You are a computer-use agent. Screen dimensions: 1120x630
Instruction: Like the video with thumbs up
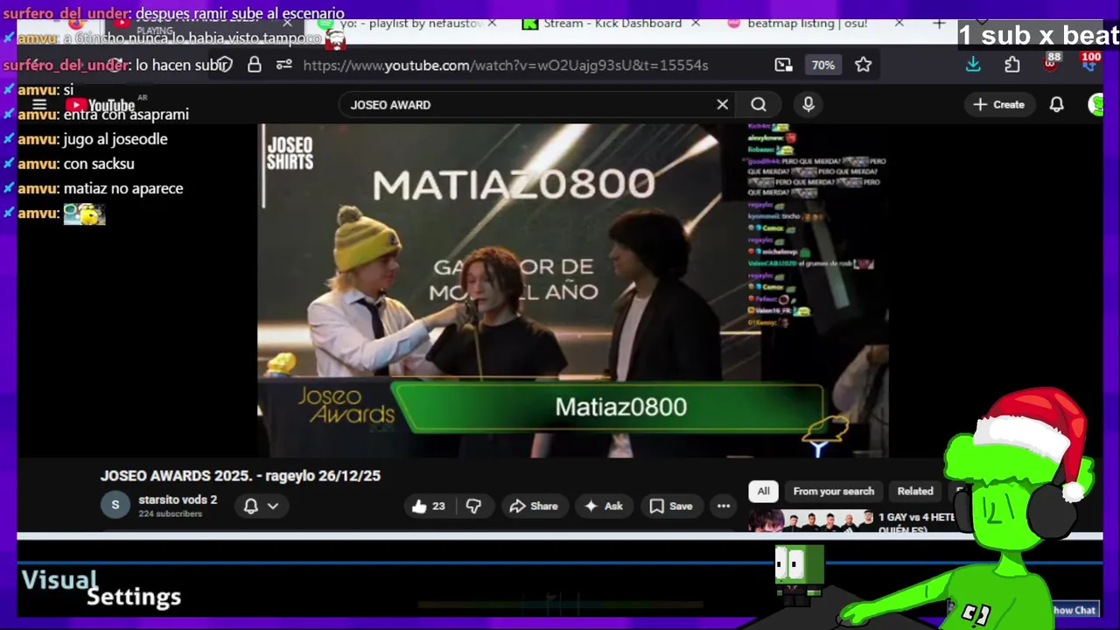pyautogui.click(x=428, y=506)
